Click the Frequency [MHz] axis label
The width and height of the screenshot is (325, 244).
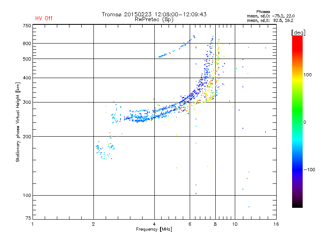click(154, 229)
